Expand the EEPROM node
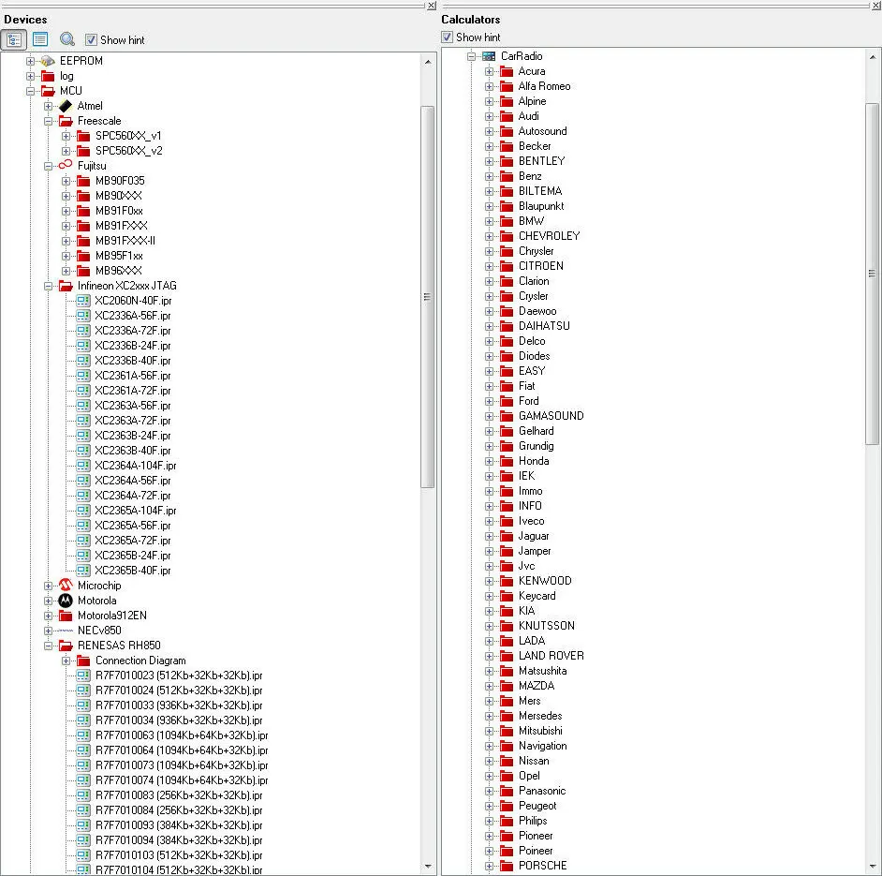The image size is (882, 876). coord(30,61)
